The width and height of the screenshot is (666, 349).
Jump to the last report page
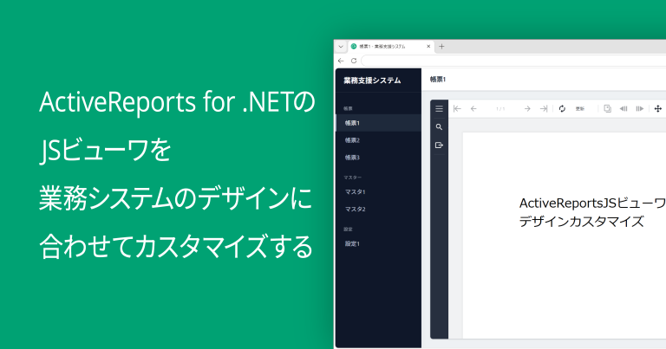(544, 109)
